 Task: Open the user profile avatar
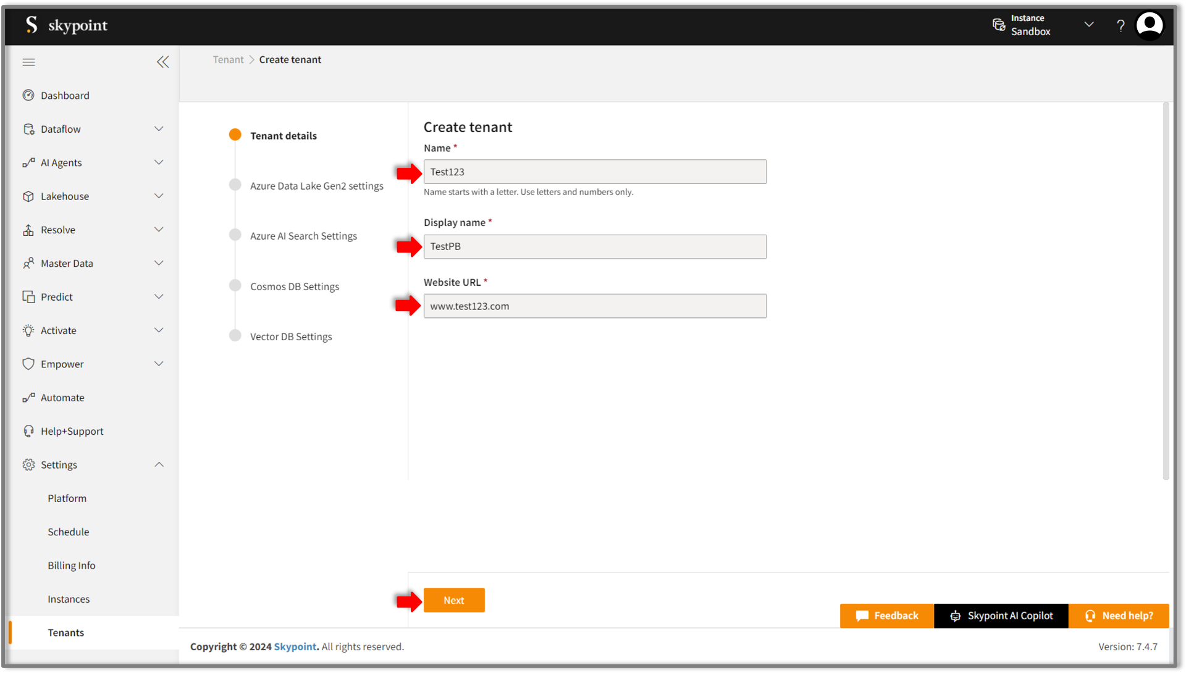pyautogui.click(x=1149, y=26)
